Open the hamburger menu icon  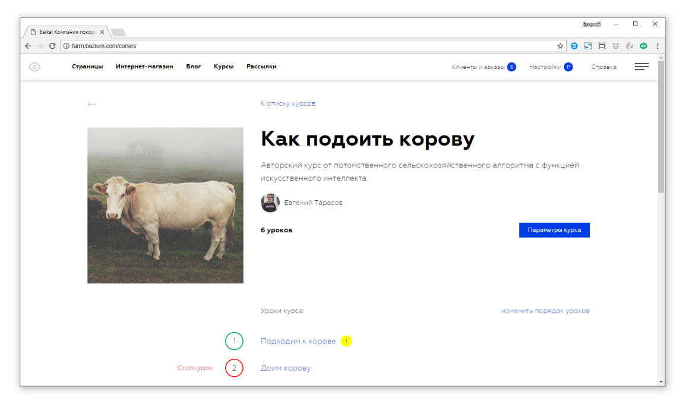[x=641, y=67]
